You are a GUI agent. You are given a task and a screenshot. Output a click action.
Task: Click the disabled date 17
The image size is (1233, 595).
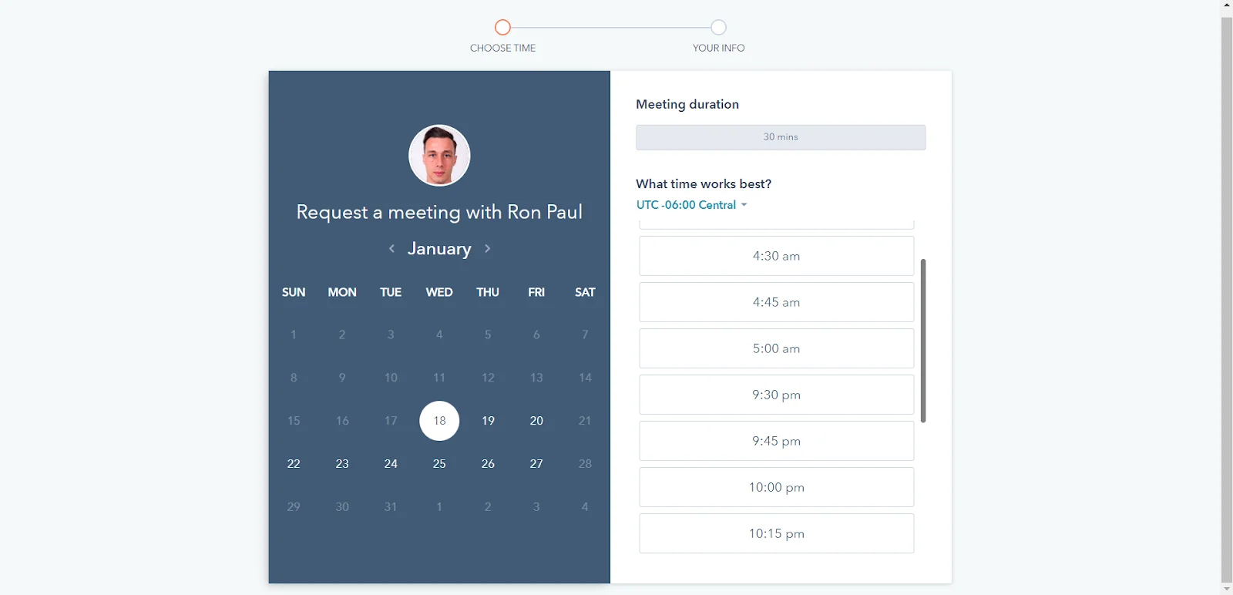click(391, 421)
